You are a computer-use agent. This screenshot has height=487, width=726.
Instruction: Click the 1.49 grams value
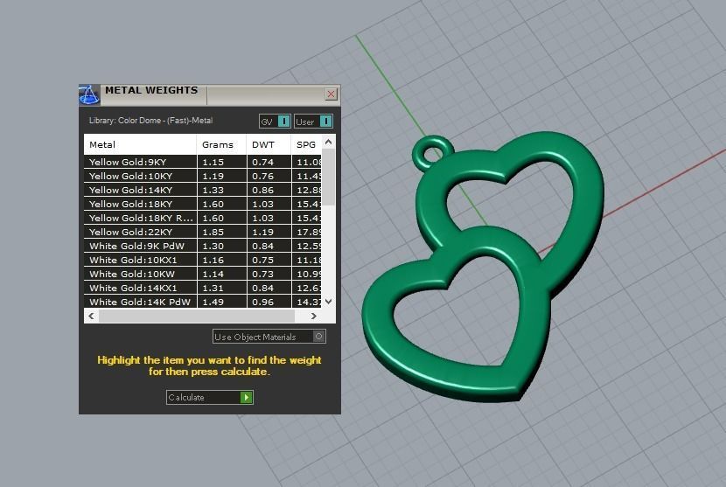click(x=213, y=302)
